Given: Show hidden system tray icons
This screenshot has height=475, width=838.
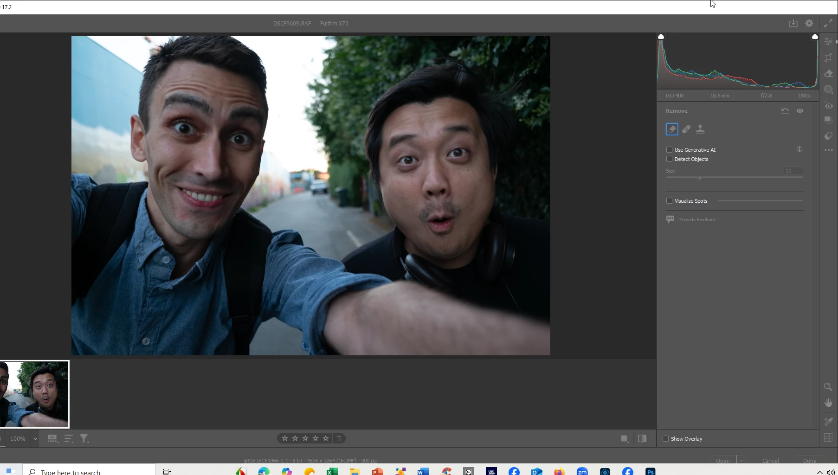Looking at the screenshot, I should click(x=819, y=472).
